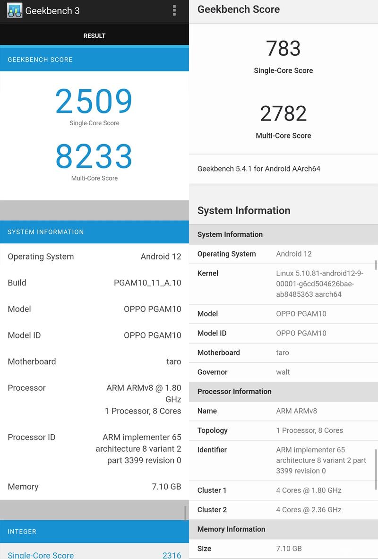This screenshot has height=559, width=378.
Task: Tap the 783 single-core score
Action: (283, 48)
